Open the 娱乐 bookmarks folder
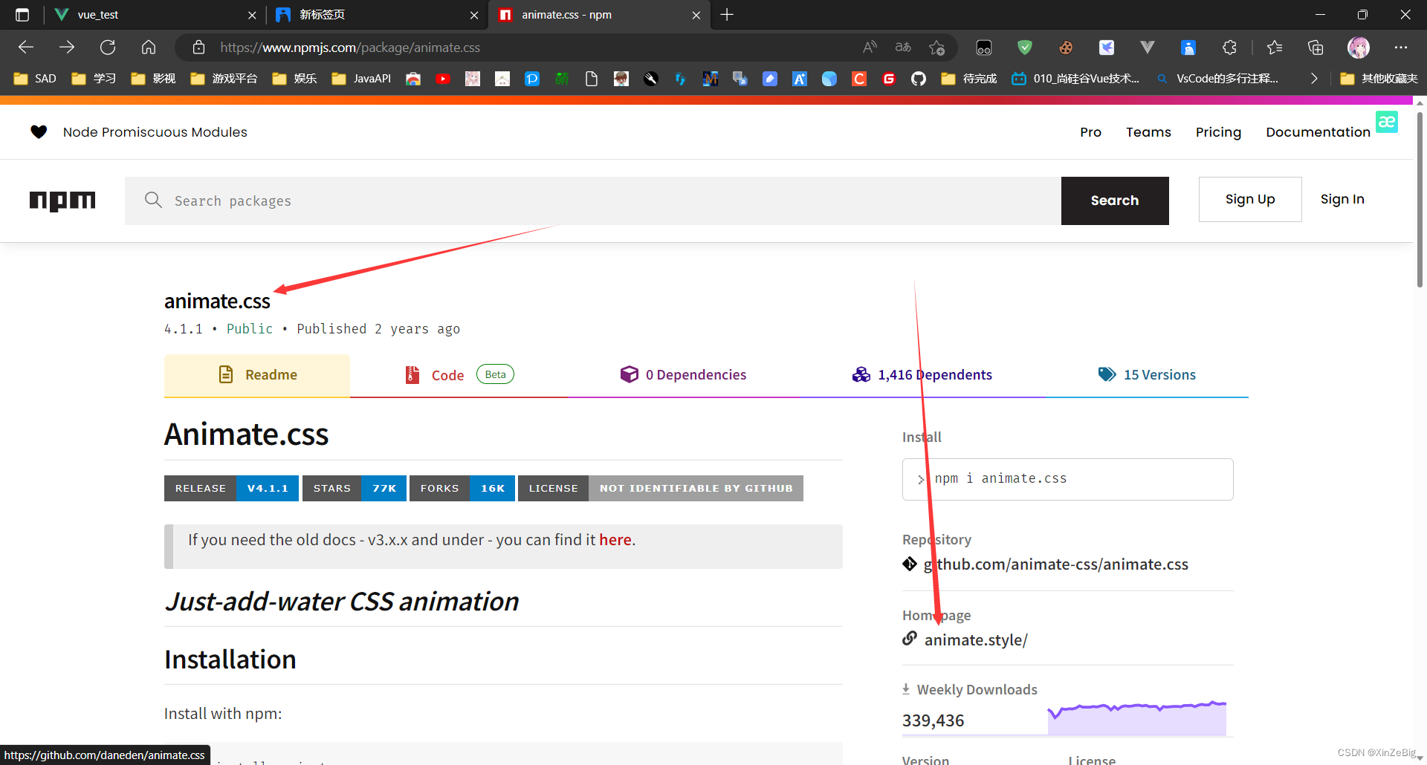Viewport: 1427px width, 765px height. click(294, 79)
